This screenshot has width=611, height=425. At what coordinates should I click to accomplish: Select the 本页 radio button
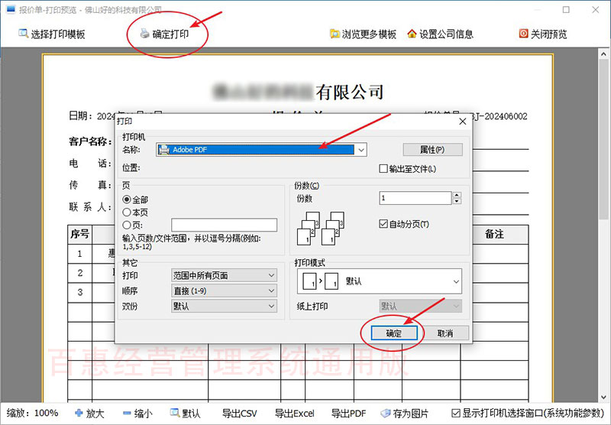127,212
